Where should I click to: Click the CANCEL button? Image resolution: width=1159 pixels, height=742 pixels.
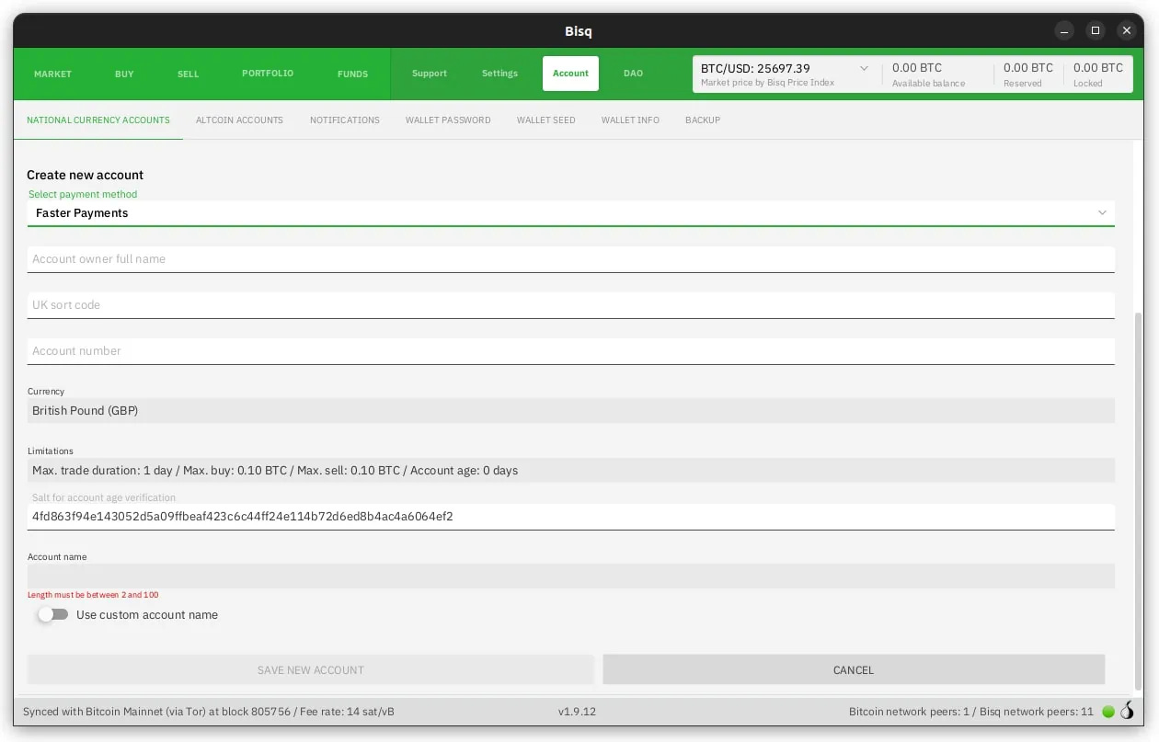[854, 669]
